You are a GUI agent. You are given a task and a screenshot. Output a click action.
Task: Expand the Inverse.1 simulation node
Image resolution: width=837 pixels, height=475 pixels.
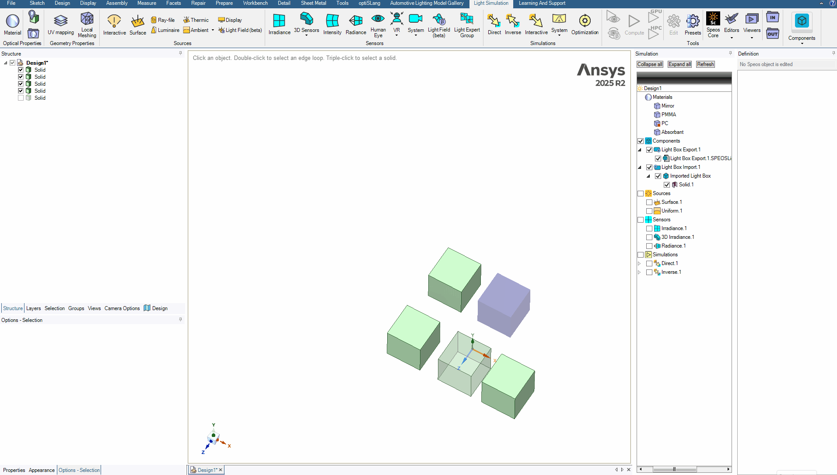point(640,272)
